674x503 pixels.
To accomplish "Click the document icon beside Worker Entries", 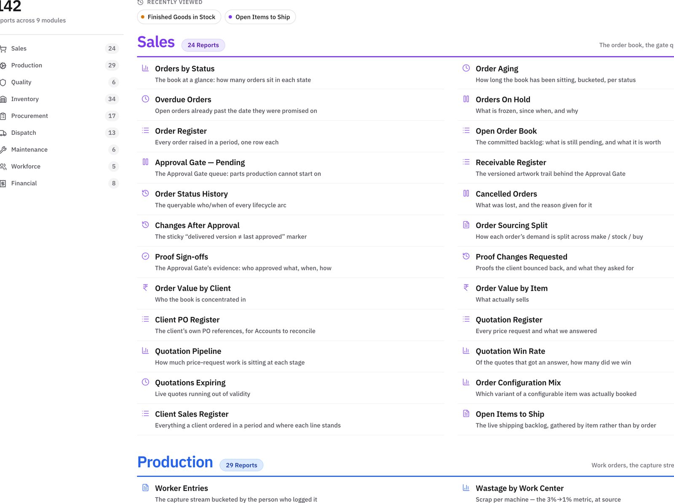I will (145, 487).
